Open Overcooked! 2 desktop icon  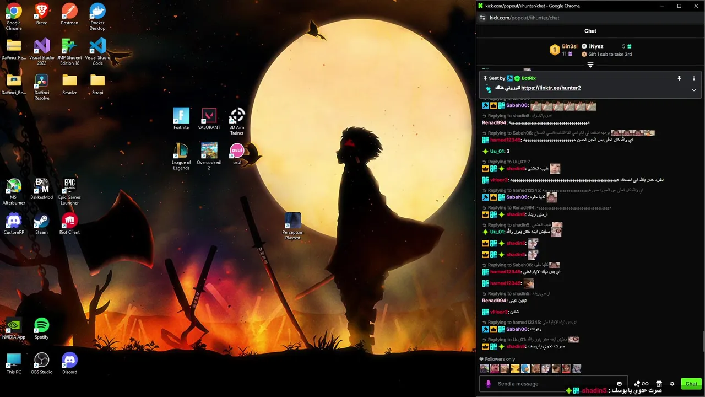[x=209, y=157]
